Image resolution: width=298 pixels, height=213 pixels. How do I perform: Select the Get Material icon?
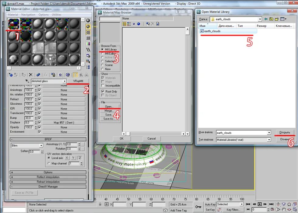click(11, 75)
